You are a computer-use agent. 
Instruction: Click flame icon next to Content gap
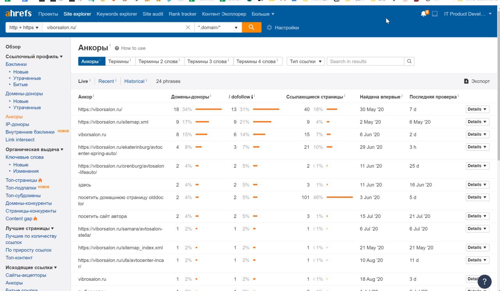[x=36, y=219]
